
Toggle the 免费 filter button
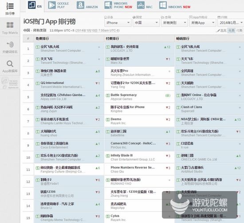231,31
